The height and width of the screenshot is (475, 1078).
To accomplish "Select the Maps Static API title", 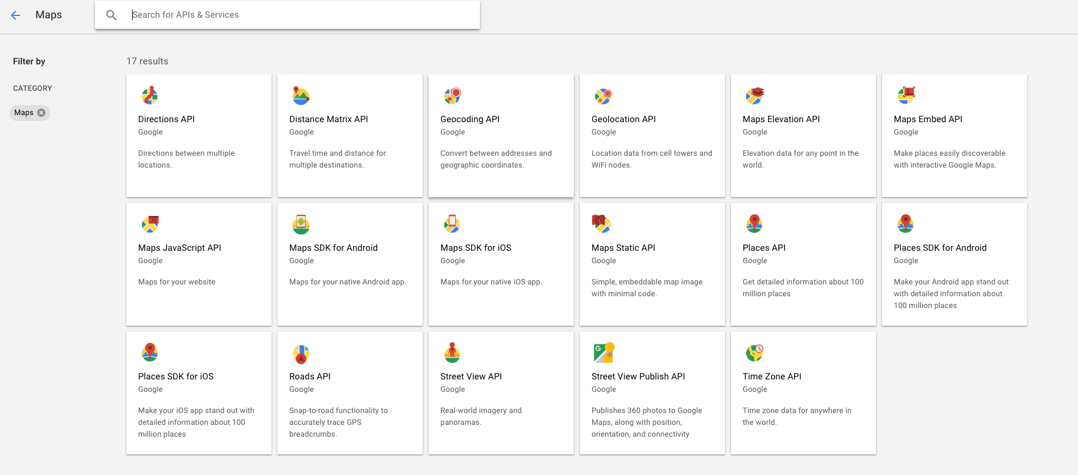I will click(x=623, y=248).
